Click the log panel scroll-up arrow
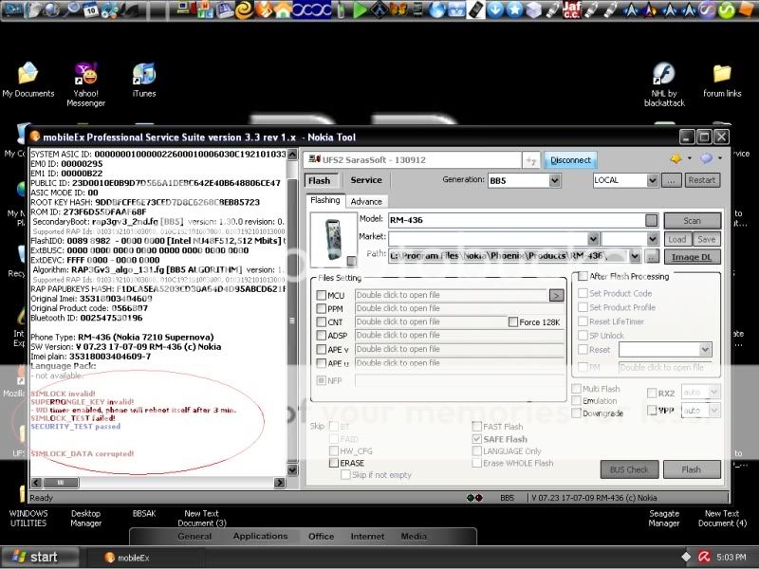The image size is (759, 569). [x=292, y=155]
